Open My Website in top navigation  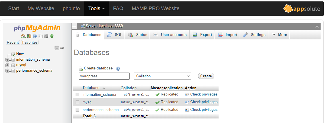tap(41, 9)
